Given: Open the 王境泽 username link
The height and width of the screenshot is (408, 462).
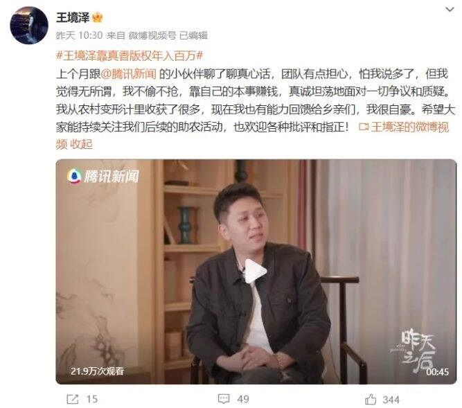Looking at the screenshot, I should click(73, 18).
